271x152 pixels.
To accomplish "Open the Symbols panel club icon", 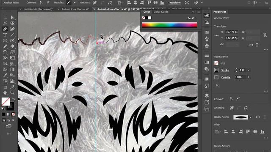I will (207, 45).
